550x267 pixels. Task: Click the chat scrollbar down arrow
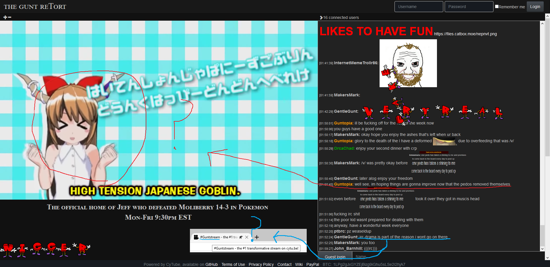pyautogui.click(x=542, y=249)
